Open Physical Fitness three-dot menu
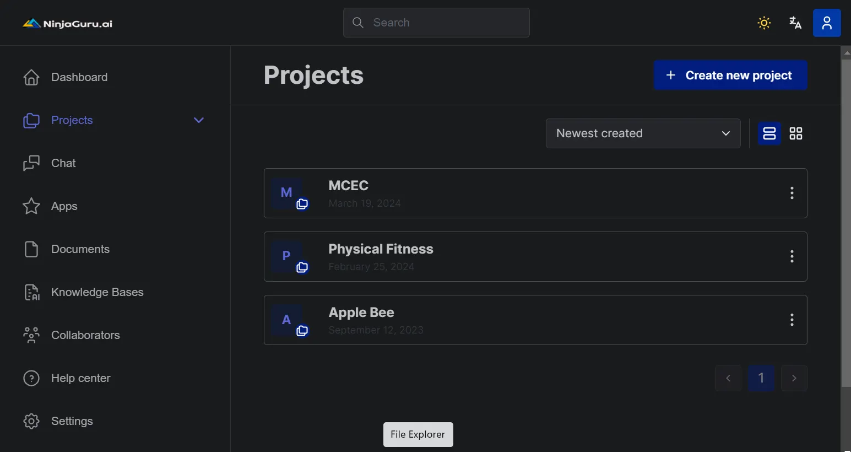The height and width of the screenshot is (452, 851). 792,256
